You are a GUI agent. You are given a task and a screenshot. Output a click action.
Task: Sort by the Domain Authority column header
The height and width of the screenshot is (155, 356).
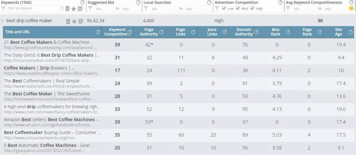[244, 32]
